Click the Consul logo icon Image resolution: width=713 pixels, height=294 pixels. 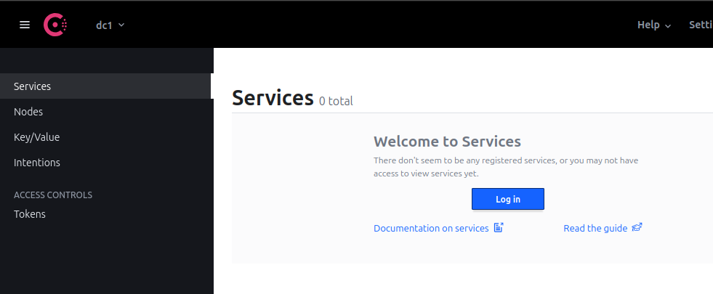55,25
